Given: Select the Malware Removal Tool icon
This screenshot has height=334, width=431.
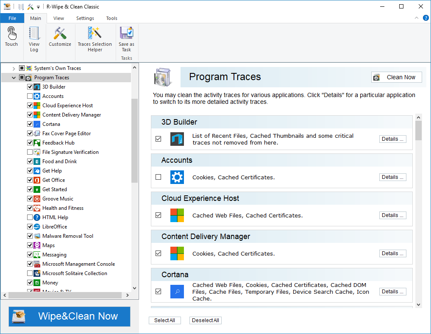Looking at the screenshot, I should coord(37,236).
